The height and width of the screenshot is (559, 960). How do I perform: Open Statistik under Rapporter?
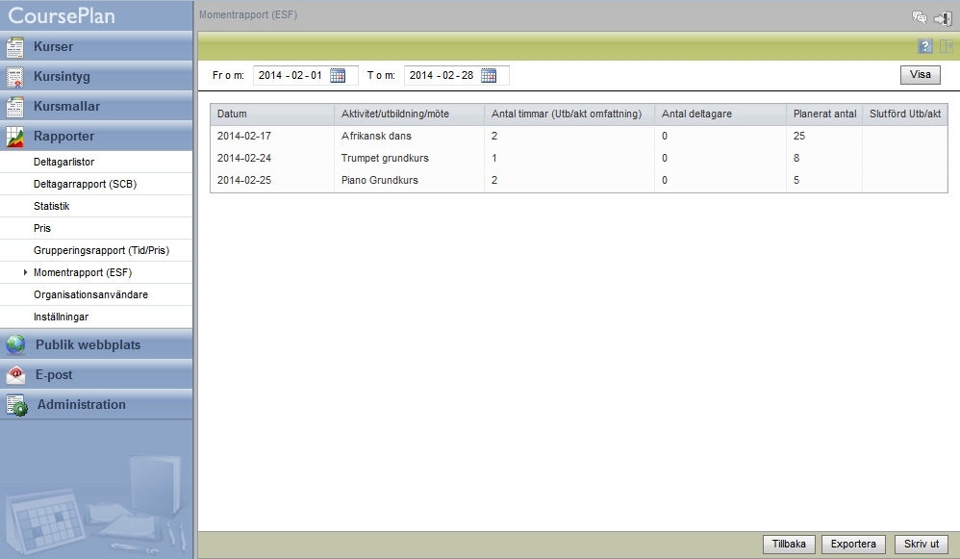coord(52,206)
